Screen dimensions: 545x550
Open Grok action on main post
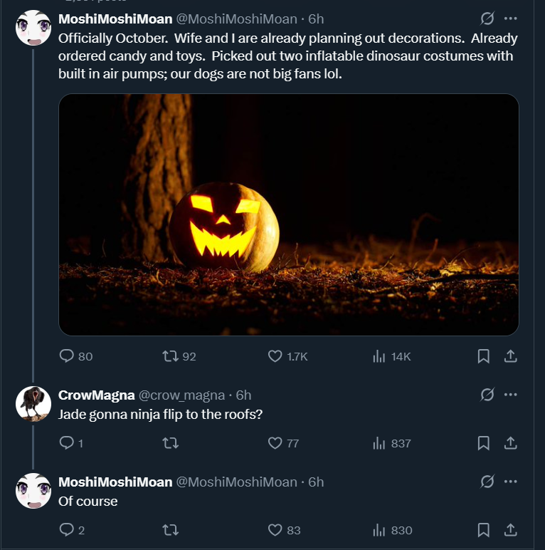tap(487, 19)
